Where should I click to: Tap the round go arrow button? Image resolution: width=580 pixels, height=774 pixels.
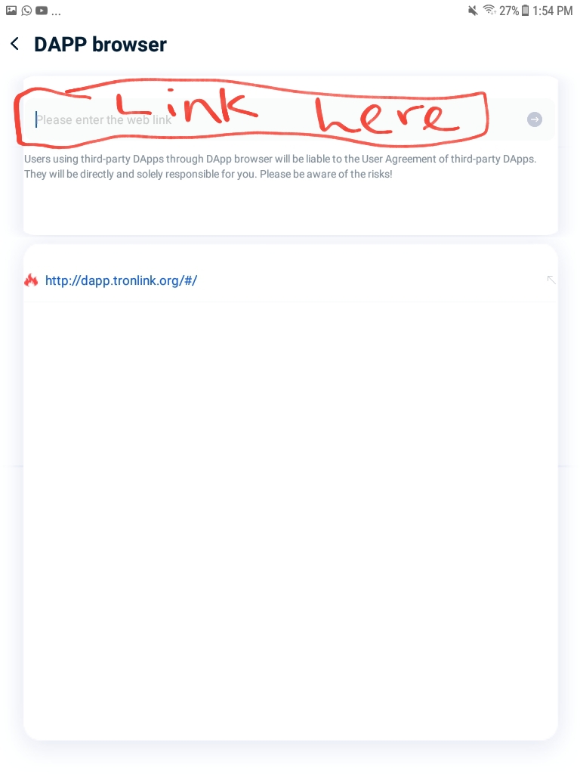pyautogui.click(x=535, y=119)
